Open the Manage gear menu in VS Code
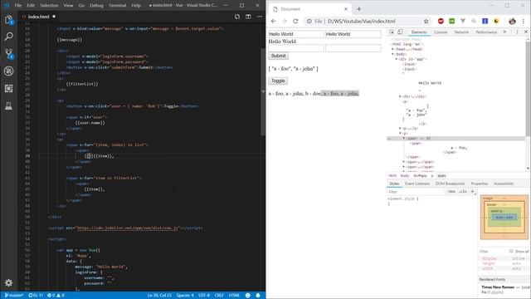531x299 pixels. [9, 282]
